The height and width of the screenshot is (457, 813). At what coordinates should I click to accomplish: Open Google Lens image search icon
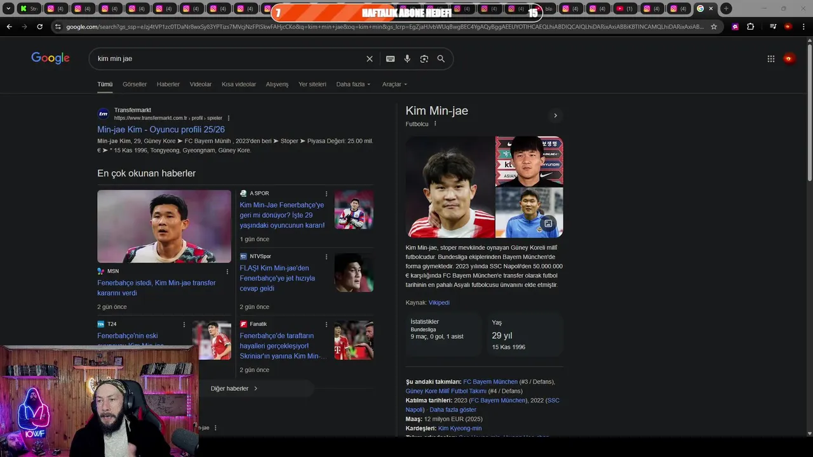(x=424, y=58)
